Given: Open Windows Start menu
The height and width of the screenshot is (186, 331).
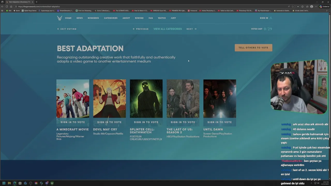Looking at the screenshot, I should point(4,183).
